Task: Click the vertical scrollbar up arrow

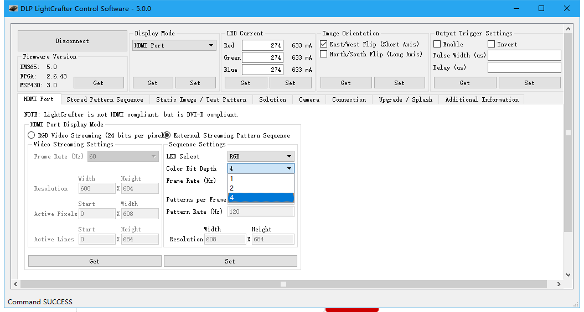Action: (568, 29)
